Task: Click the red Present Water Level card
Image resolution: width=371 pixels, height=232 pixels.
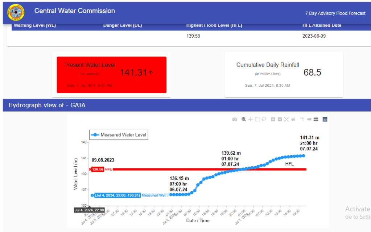Action: 111,75
